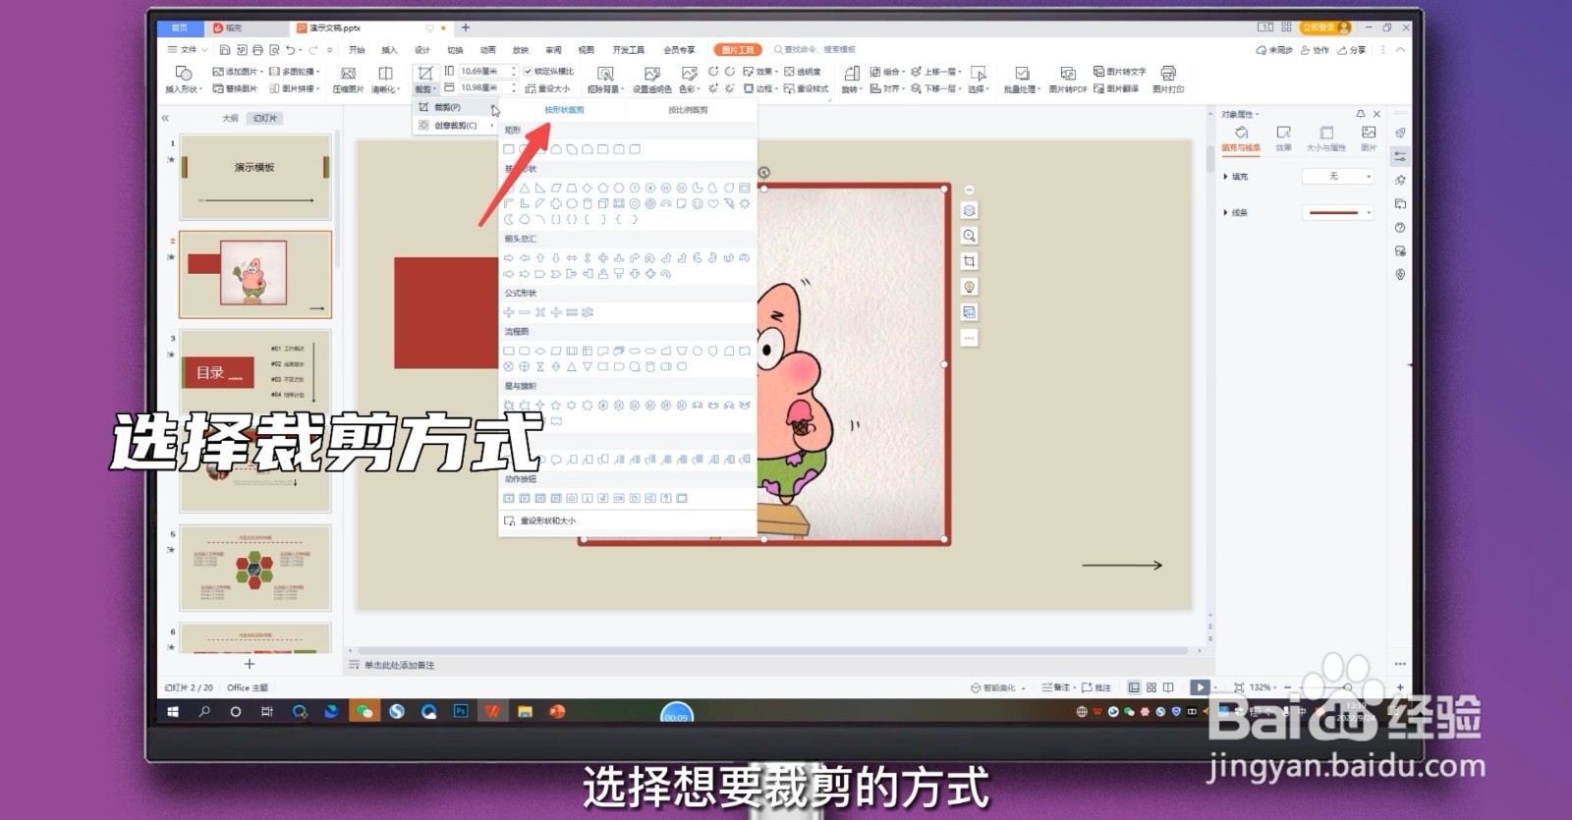Viewport: 1572px width, 820px height.
Task: Select the 按比例裁剪 crop by ratio tab
Action: (688, 110)
